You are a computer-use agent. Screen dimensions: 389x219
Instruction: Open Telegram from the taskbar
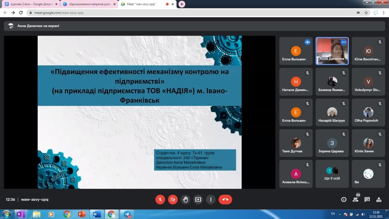127,214
